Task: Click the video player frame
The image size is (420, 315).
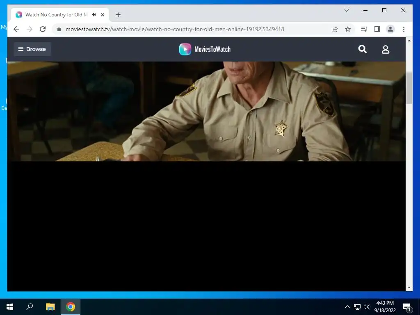Action: point(206,176)
